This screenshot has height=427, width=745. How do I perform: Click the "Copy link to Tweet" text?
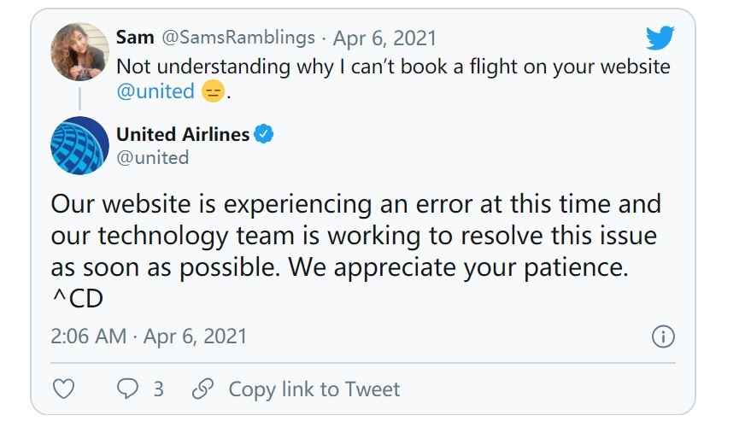314,389
